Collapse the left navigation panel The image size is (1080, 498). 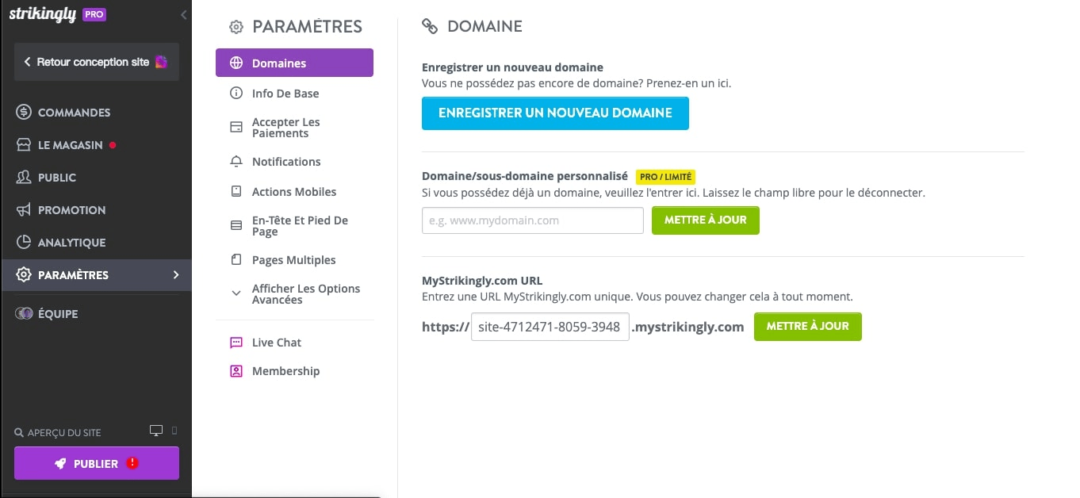point(183,14)
